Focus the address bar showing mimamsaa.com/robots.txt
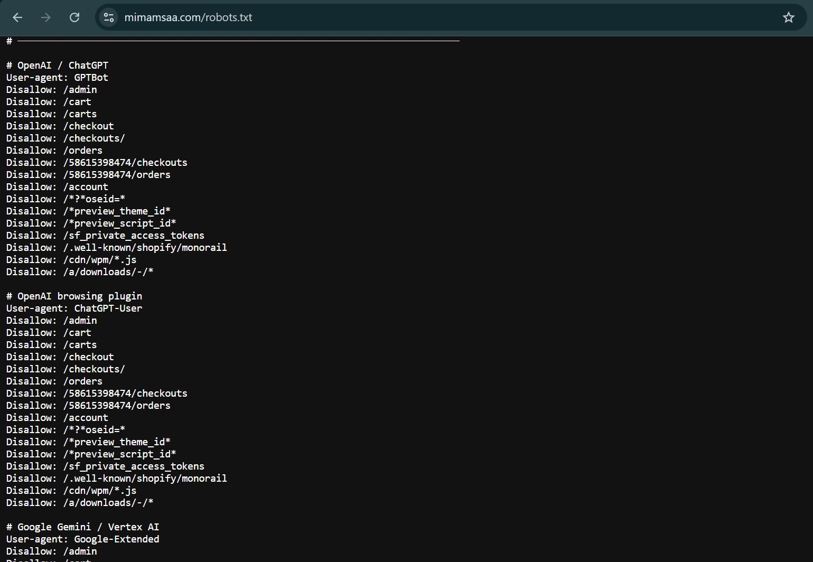The width and height of the screenshot is (813, 562). (370, 17)
